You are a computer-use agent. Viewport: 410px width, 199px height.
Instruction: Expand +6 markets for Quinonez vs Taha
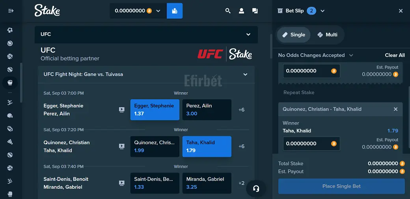click(241, 147)
